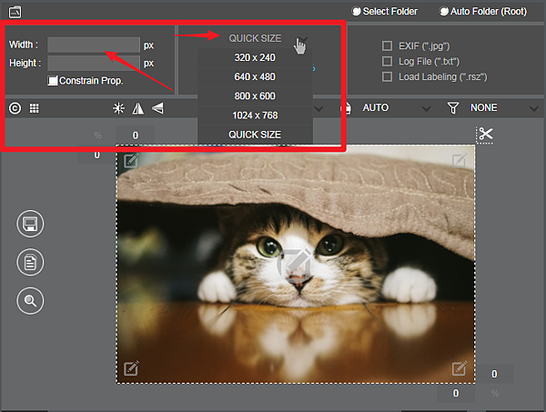Enable the EXIF (".jpg") checkbox

387,46
